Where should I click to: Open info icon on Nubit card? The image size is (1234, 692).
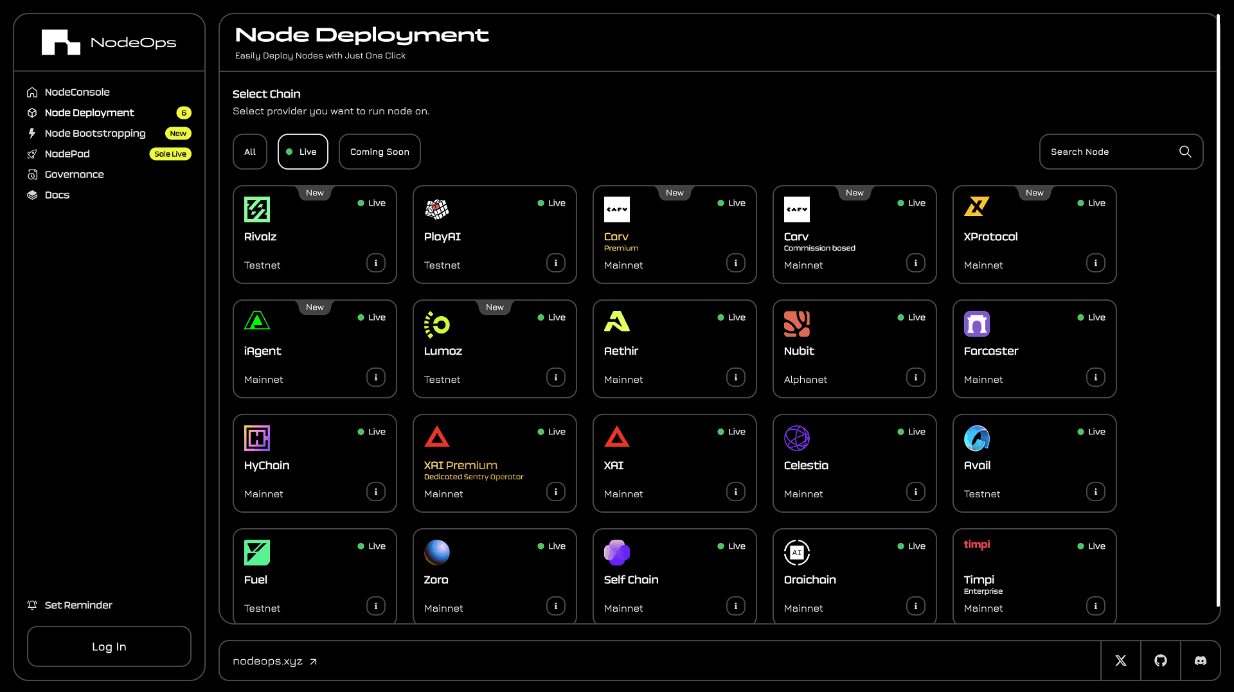coord(916,377)
